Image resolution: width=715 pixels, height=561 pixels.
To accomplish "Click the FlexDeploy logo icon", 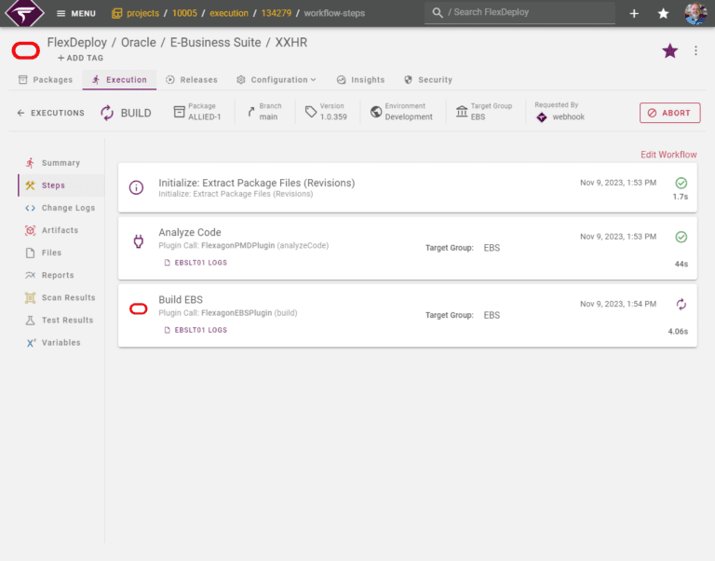I will pyautogui.click(x=24, y=13).
